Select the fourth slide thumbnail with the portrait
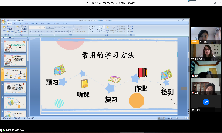Viewport: 222px width, 133px height. click(15, 88)
